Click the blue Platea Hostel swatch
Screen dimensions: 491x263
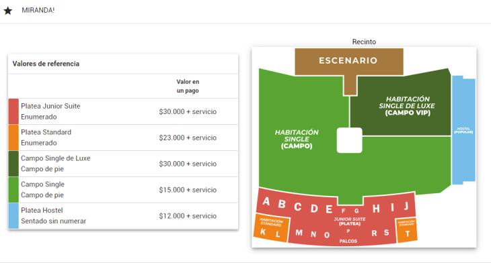click(x=13, y=216)
